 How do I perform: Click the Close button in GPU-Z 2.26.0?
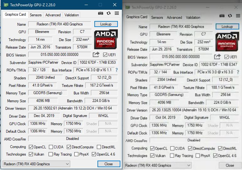click(230, 165)
